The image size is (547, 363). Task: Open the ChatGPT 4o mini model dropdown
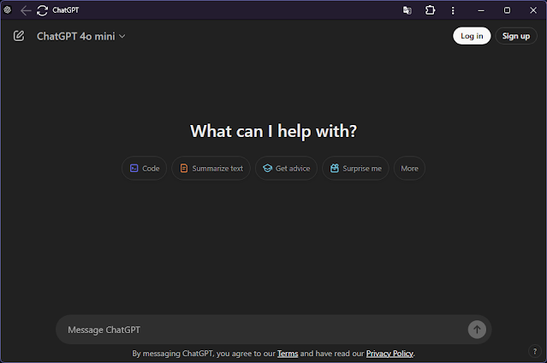(81, 36)
